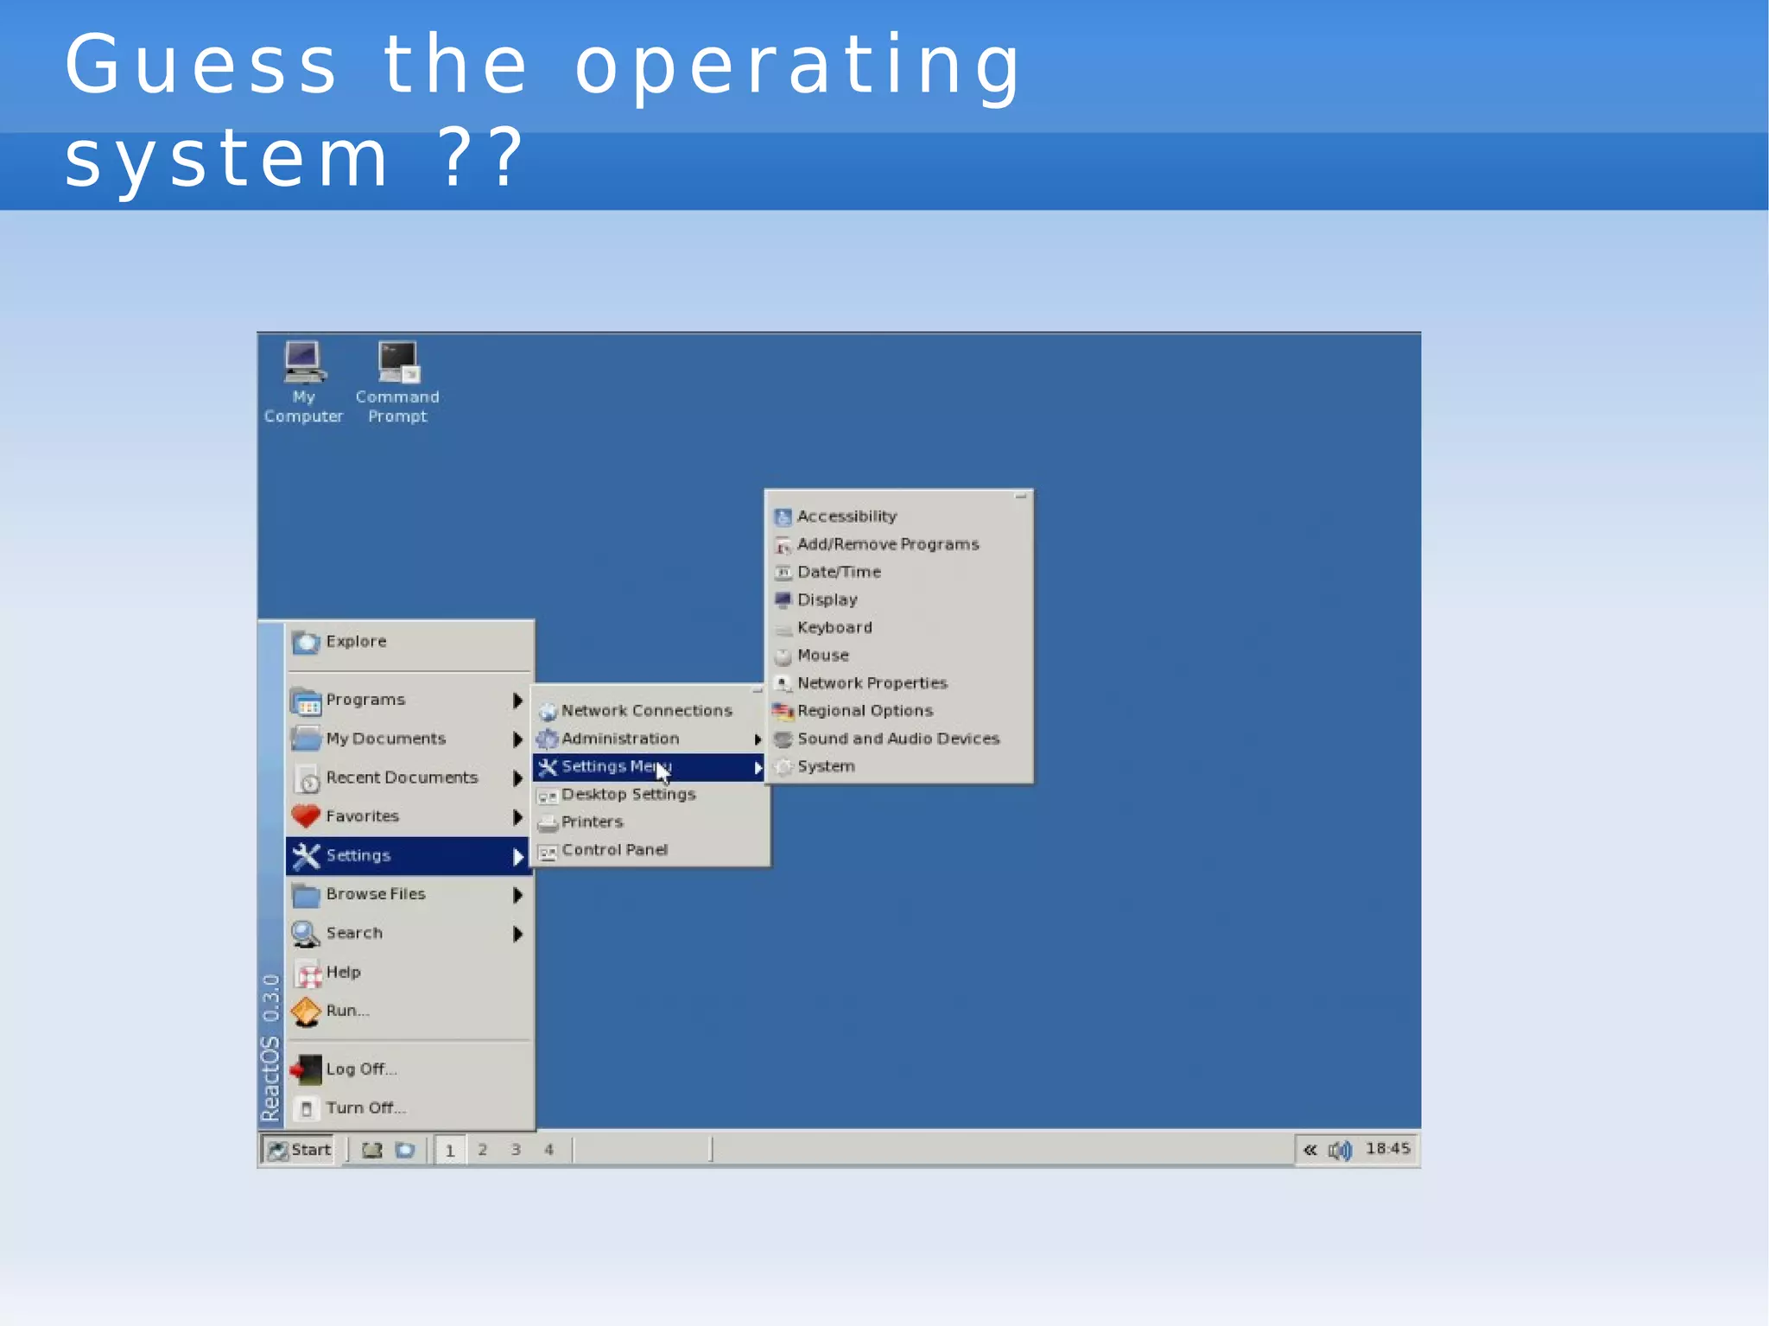Viewport: 1769px width, 1326px height.
Task: Switch to virtual desktop 3
Action: (x=516, y=1150)
